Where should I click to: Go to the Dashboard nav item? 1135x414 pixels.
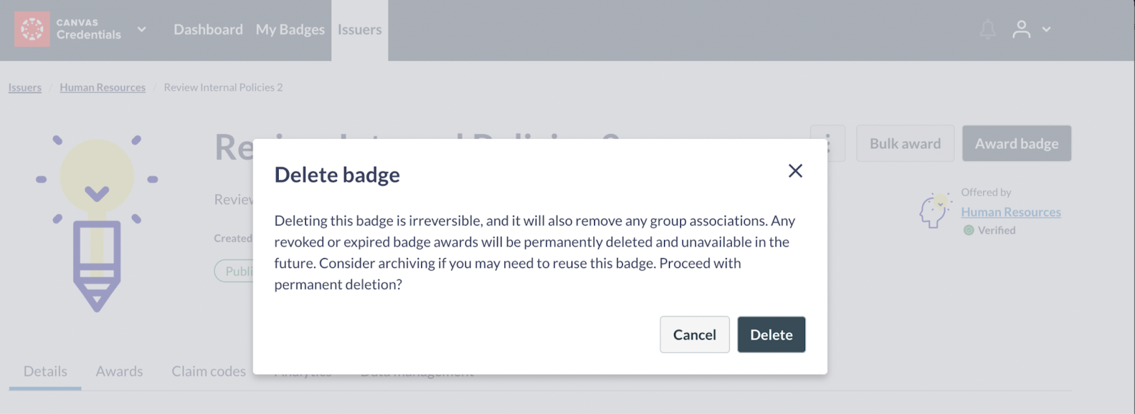click(x=208, y=30)
